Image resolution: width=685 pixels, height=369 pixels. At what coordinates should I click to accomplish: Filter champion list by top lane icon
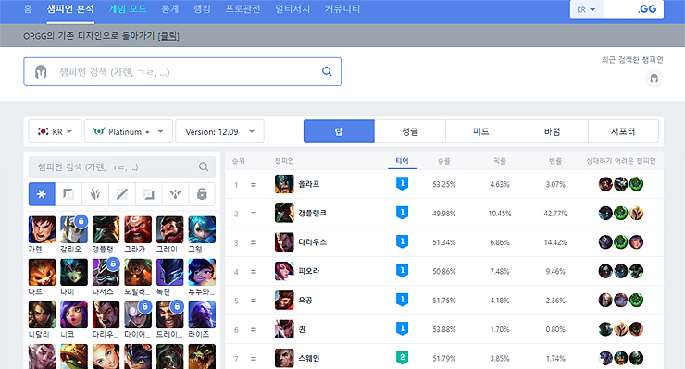click(68, 194)
